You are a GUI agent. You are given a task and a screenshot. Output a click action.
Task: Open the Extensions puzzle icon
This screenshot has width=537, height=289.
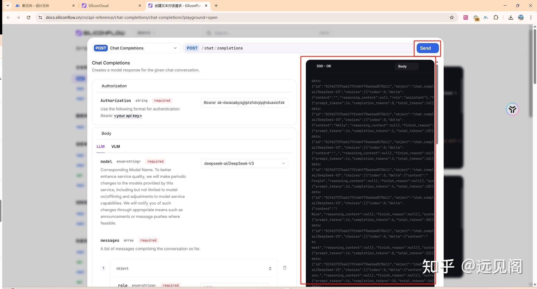[496, 18]
